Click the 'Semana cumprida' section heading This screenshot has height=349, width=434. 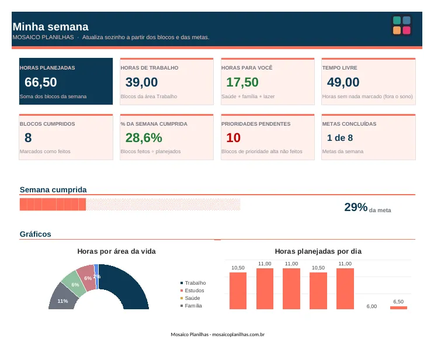coord(53,190)
